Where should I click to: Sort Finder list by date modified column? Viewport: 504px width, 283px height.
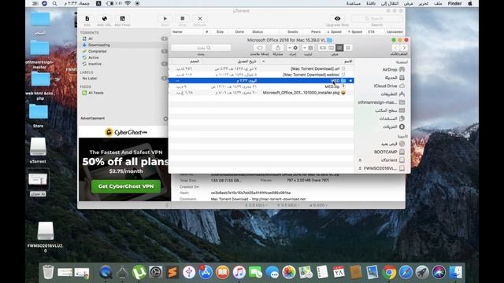[x=246, y=61]
